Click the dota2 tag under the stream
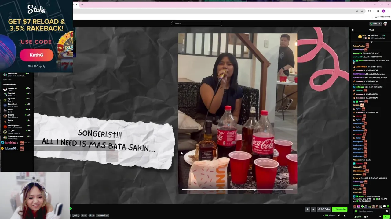The image size is (391, 219). pyautogui.click(x=84, y=215)
